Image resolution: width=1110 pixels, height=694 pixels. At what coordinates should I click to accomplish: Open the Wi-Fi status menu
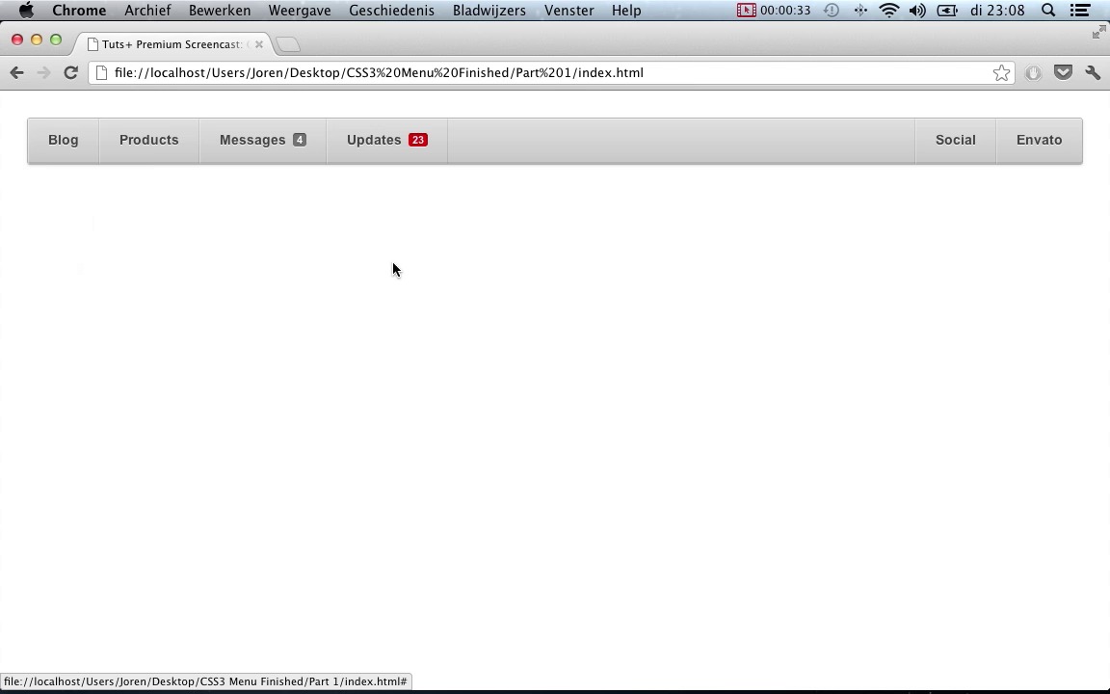pyautogui.click(x=888, y=10)
